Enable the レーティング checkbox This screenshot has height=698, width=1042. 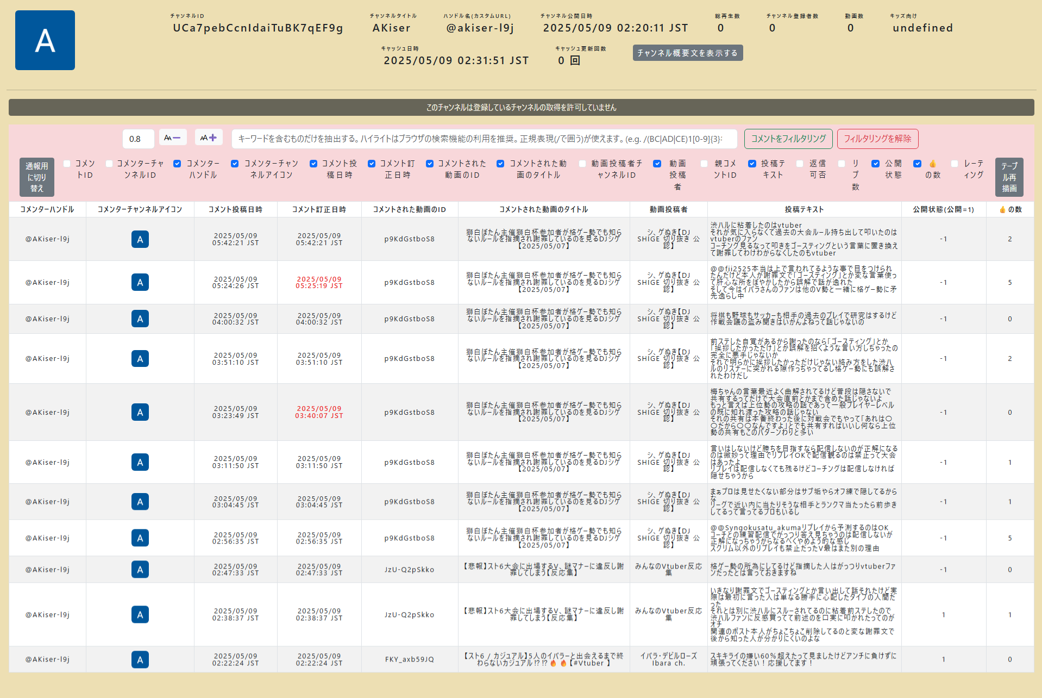[x=955, y=164]
